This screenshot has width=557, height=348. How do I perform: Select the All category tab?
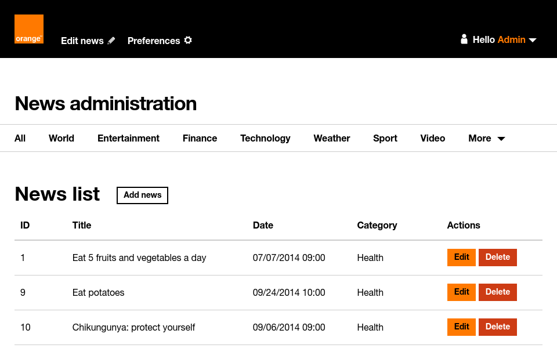[x=20, y=138]
